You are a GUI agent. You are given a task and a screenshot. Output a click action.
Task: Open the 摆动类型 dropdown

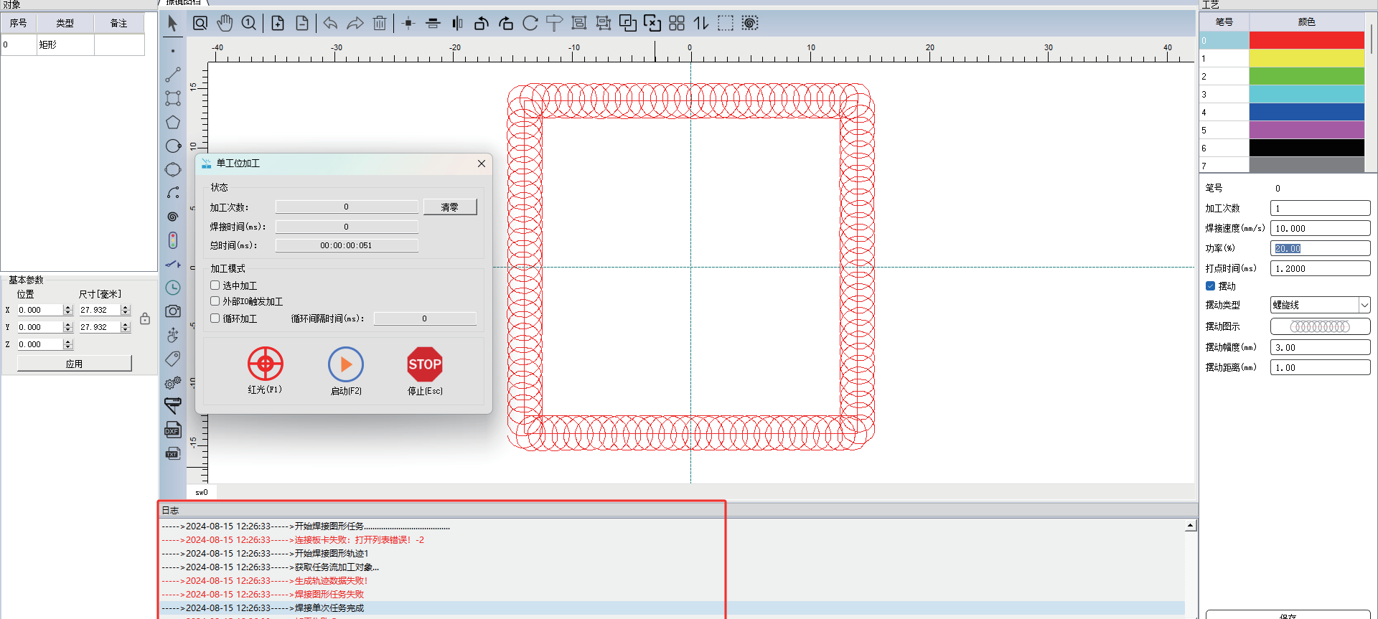tap(1364, 305)
